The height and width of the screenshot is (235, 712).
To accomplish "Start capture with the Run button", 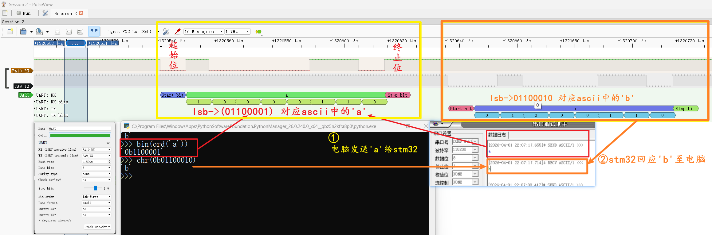I will coord(24,13).
